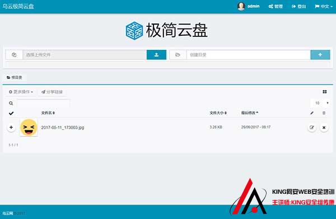Switch to grid view icon

pos(325,92)
